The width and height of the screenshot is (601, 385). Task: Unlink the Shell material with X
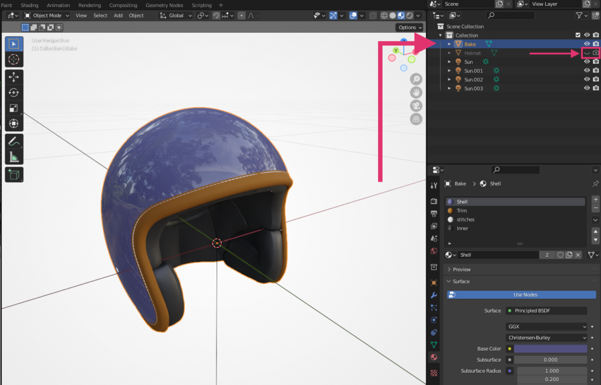pos(578,255)
